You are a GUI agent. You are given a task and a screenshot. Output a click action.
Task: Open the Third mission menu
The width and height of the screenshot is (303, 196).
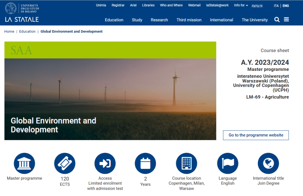(x=189, y=20)
